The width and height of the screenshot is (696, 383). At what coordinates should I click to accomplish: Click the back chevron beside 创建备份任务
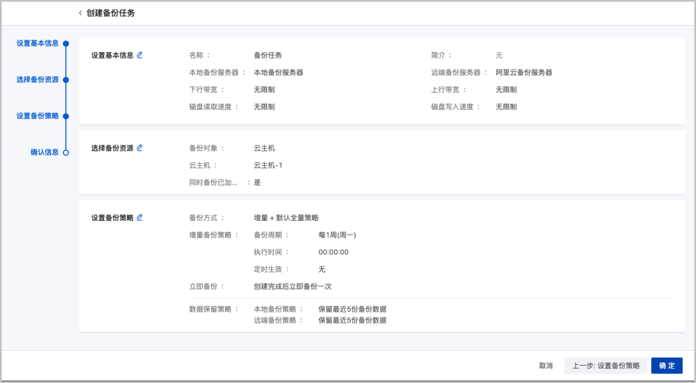80,13
